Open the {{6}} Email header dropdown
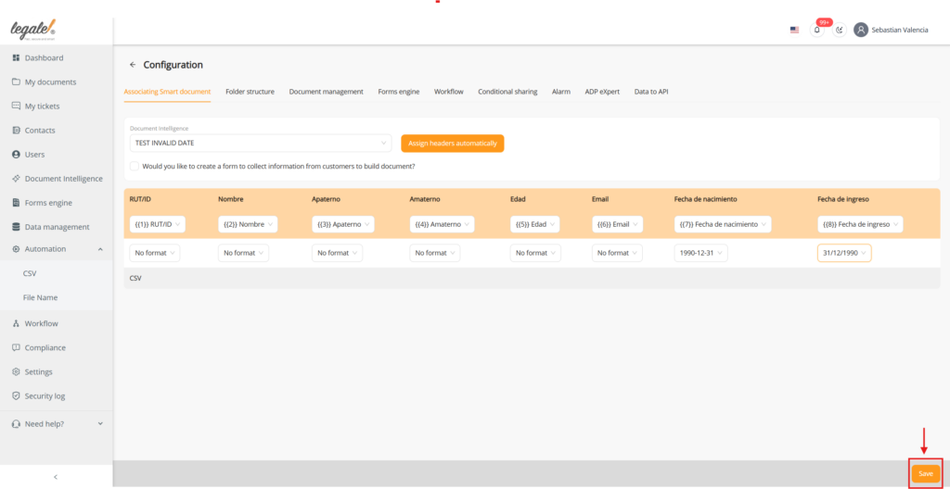950x489 pixels. pos(617,224)
